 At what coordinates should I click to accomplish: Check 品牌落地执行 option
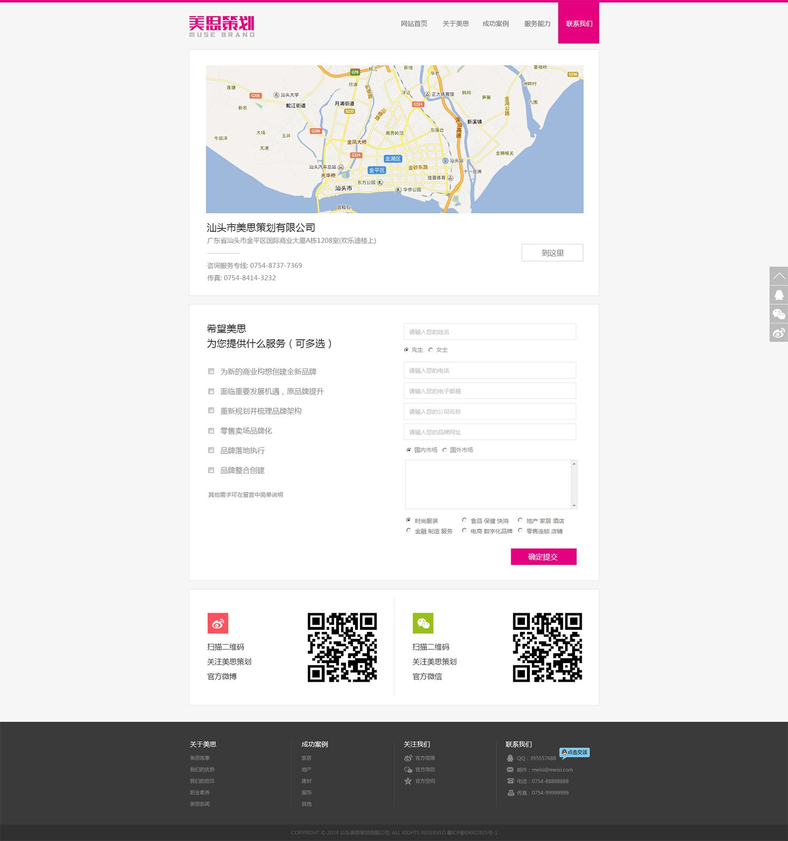click(211, 450)
